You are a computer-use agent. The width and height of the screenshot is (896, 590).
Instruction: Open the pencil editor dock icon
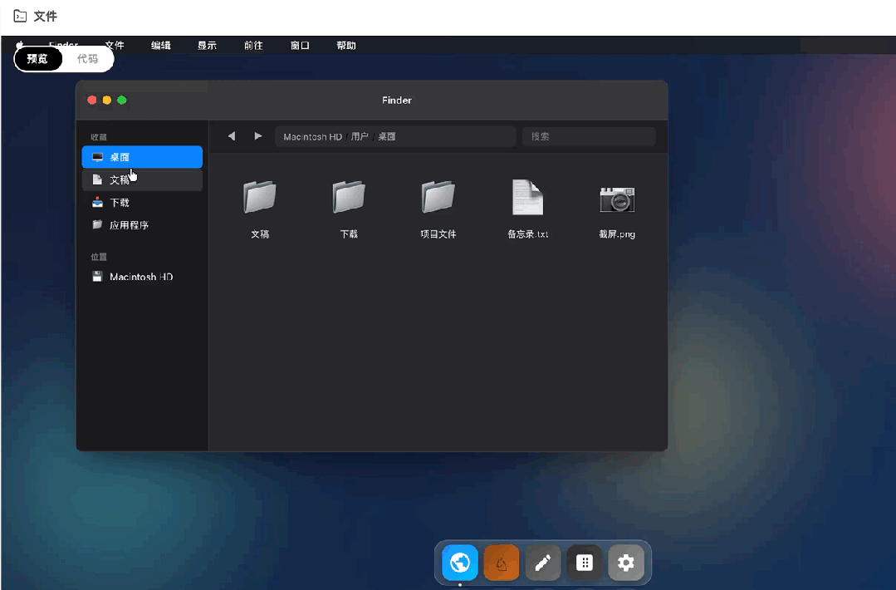point(543,563)
